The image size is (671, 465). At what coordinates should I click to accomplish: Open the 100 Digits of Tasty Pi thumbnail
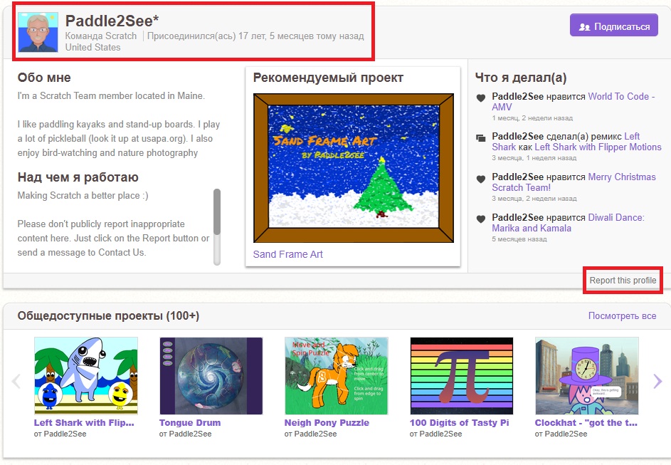(x=461, y=375)
